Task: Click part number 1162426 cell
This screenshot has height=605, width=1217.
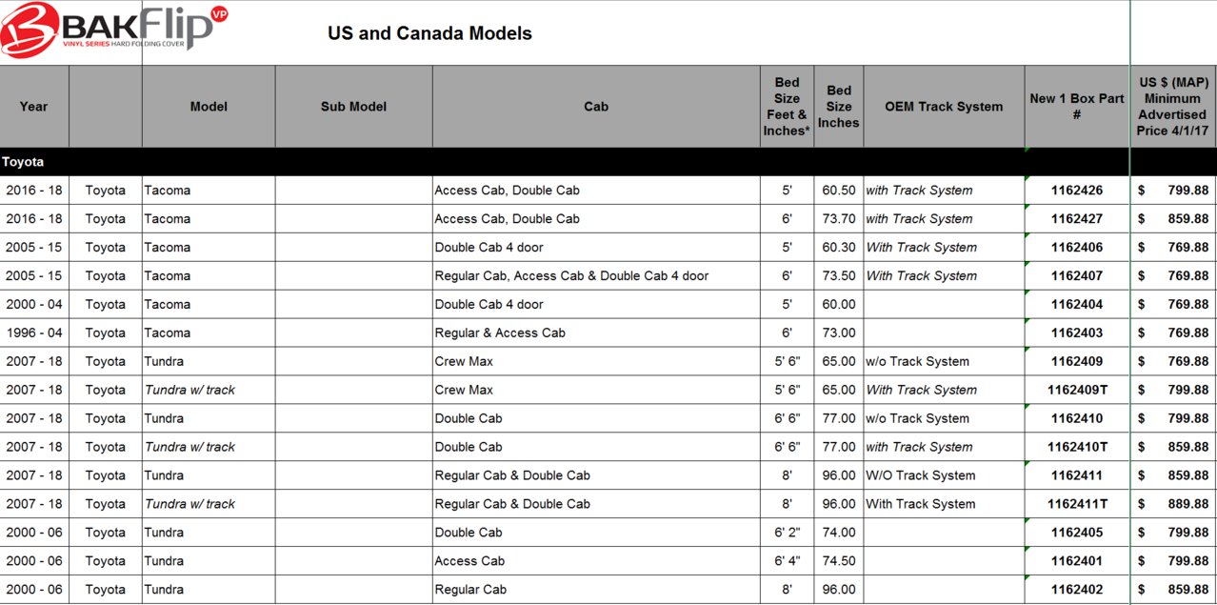Action: click(1077, 191)
